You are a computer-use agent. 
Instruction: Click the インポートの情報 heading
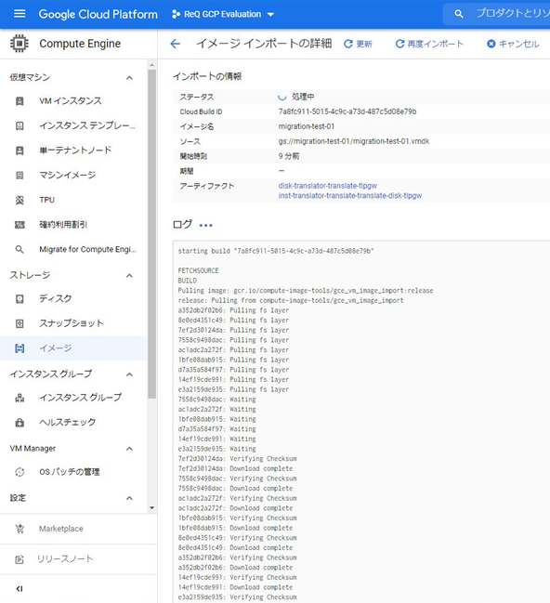(x=207, y=76)
